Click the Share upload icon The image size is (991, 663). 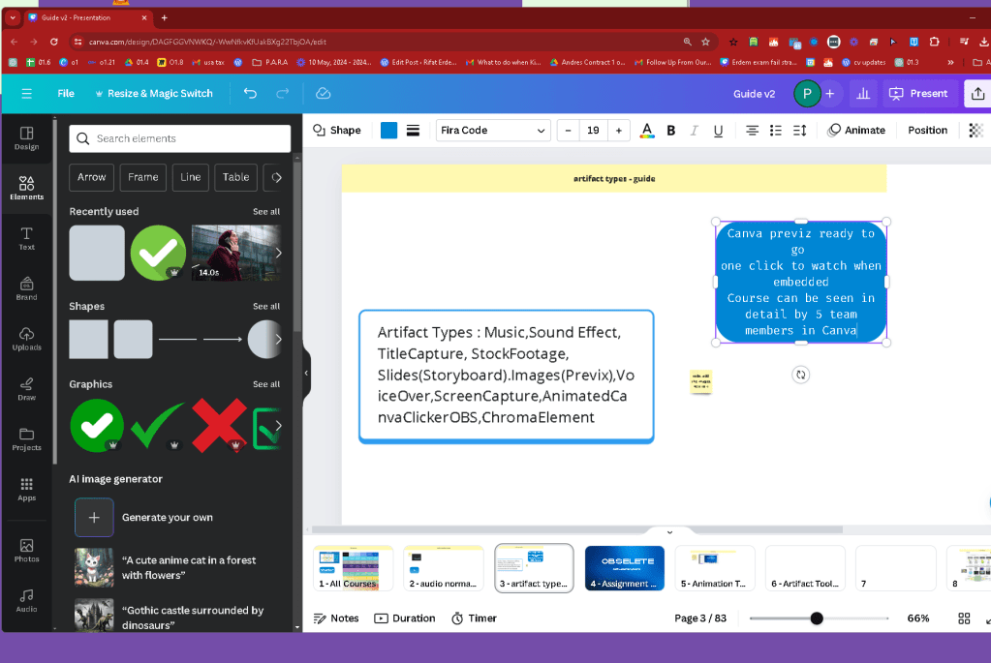click(977, 94)
